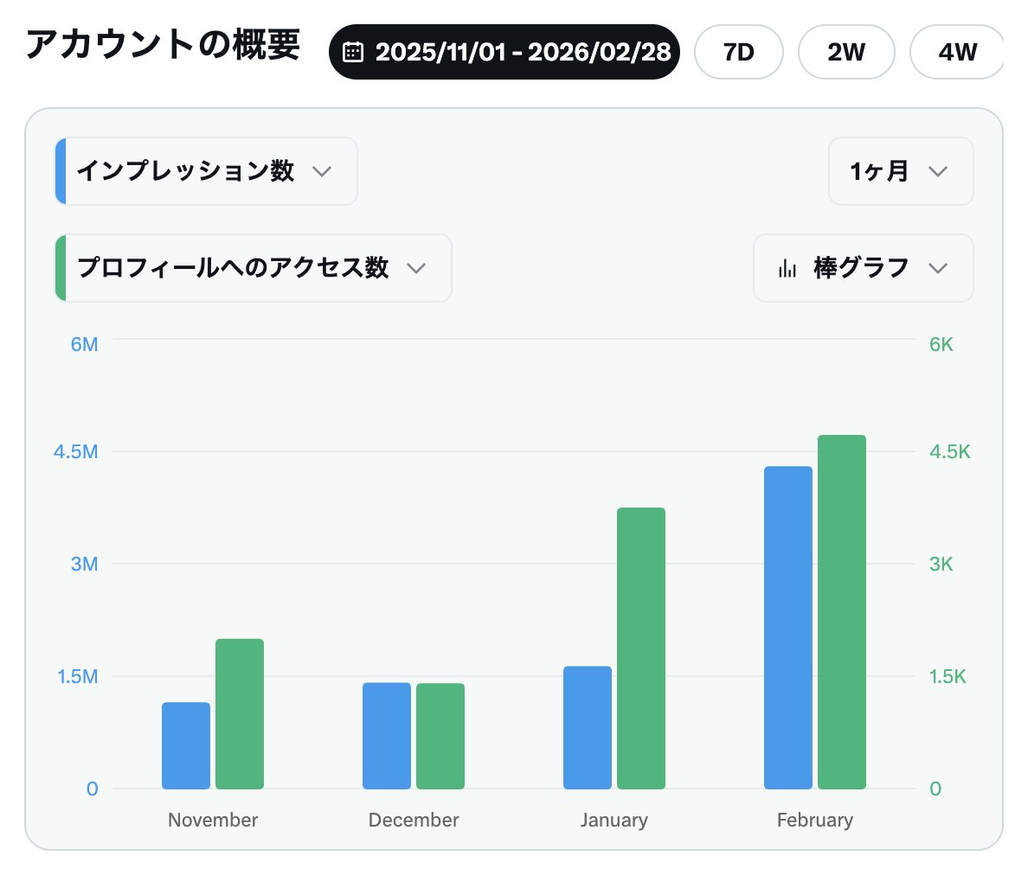This screenshot has height=875, width=1028.
Task: Click the 2025/11/01 - 2026/02/28 date range button
Action: click(x=504, y=52)
